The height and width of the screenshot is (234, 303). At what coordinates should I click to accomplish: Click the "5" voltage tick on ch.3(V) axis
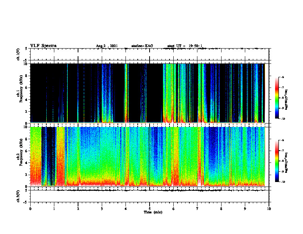pyautogui.click(x=26, y=190)
